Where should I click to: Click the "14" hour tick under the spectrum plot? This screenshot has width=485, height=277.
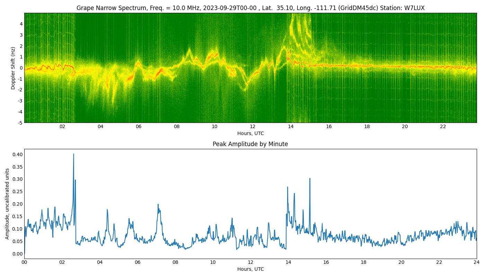291,127
